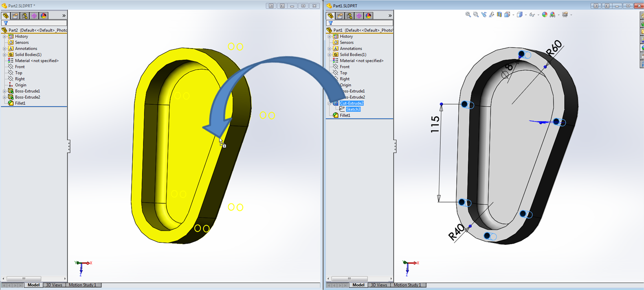
Task: Expand the Part2 manager tabs chevron
Action: pyautogui.click(x=64, y=16)
